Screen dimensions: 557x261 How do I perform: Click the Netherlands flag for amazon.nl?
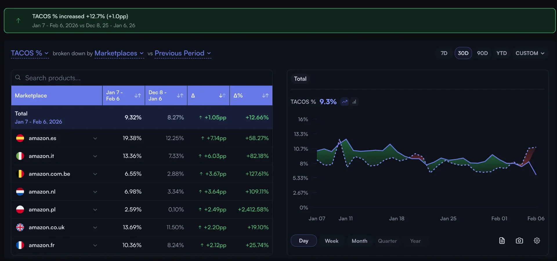coord(20,192)
